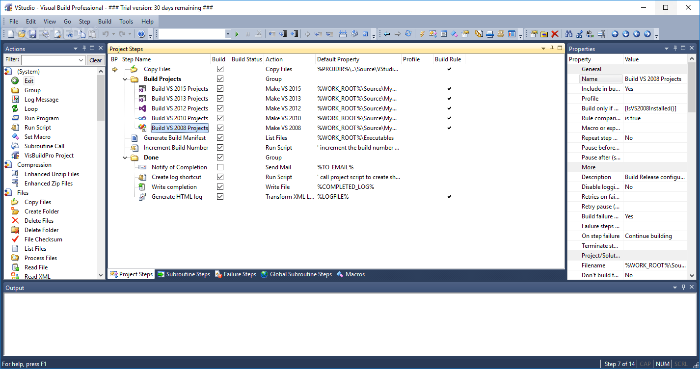Toggle Build checkbox for Write completion
This screenshot has width=700, height=369.
click(220, 187)
